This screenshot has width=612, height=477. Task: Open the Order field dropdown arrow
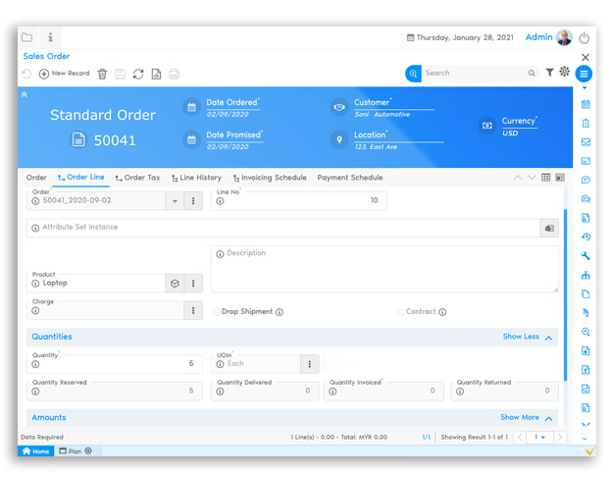(175, 200)
